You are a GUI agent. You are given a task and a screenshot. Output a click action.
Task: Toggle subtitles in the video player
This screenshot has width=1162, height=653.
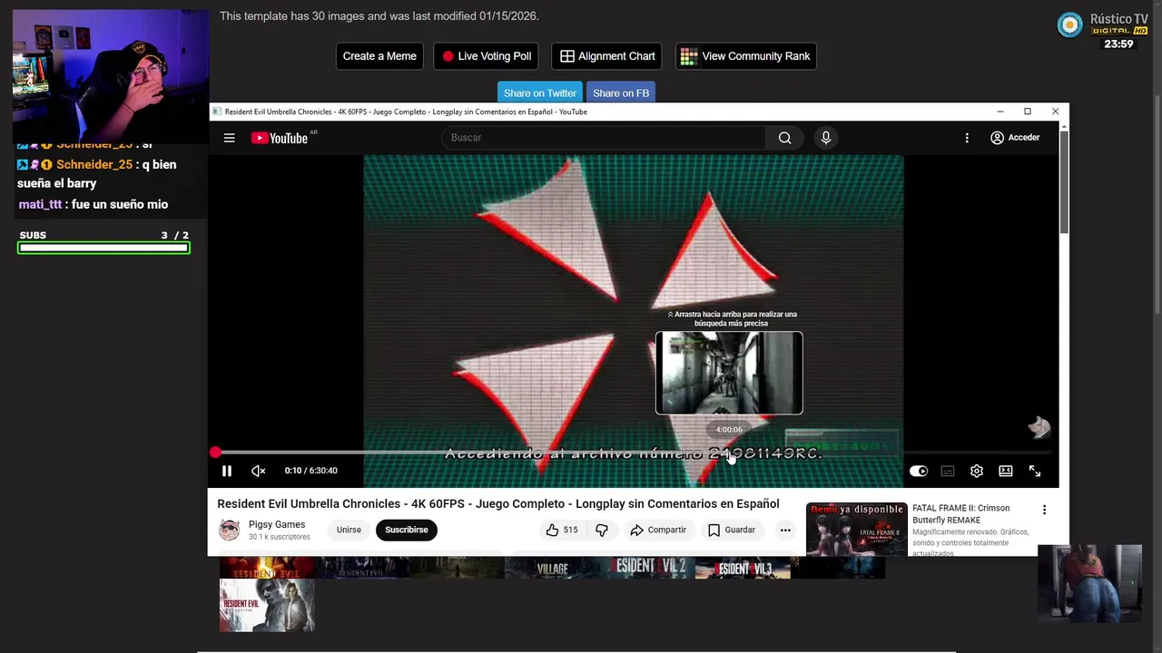pyautogui.click(x=948, y=471)
